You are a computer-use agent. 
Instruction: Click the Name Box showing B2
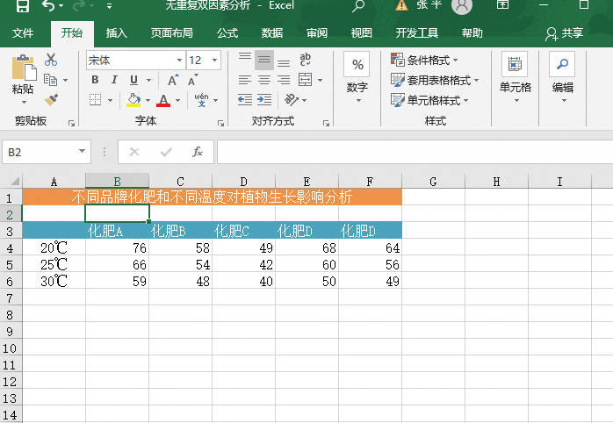[x=44, y=152]
